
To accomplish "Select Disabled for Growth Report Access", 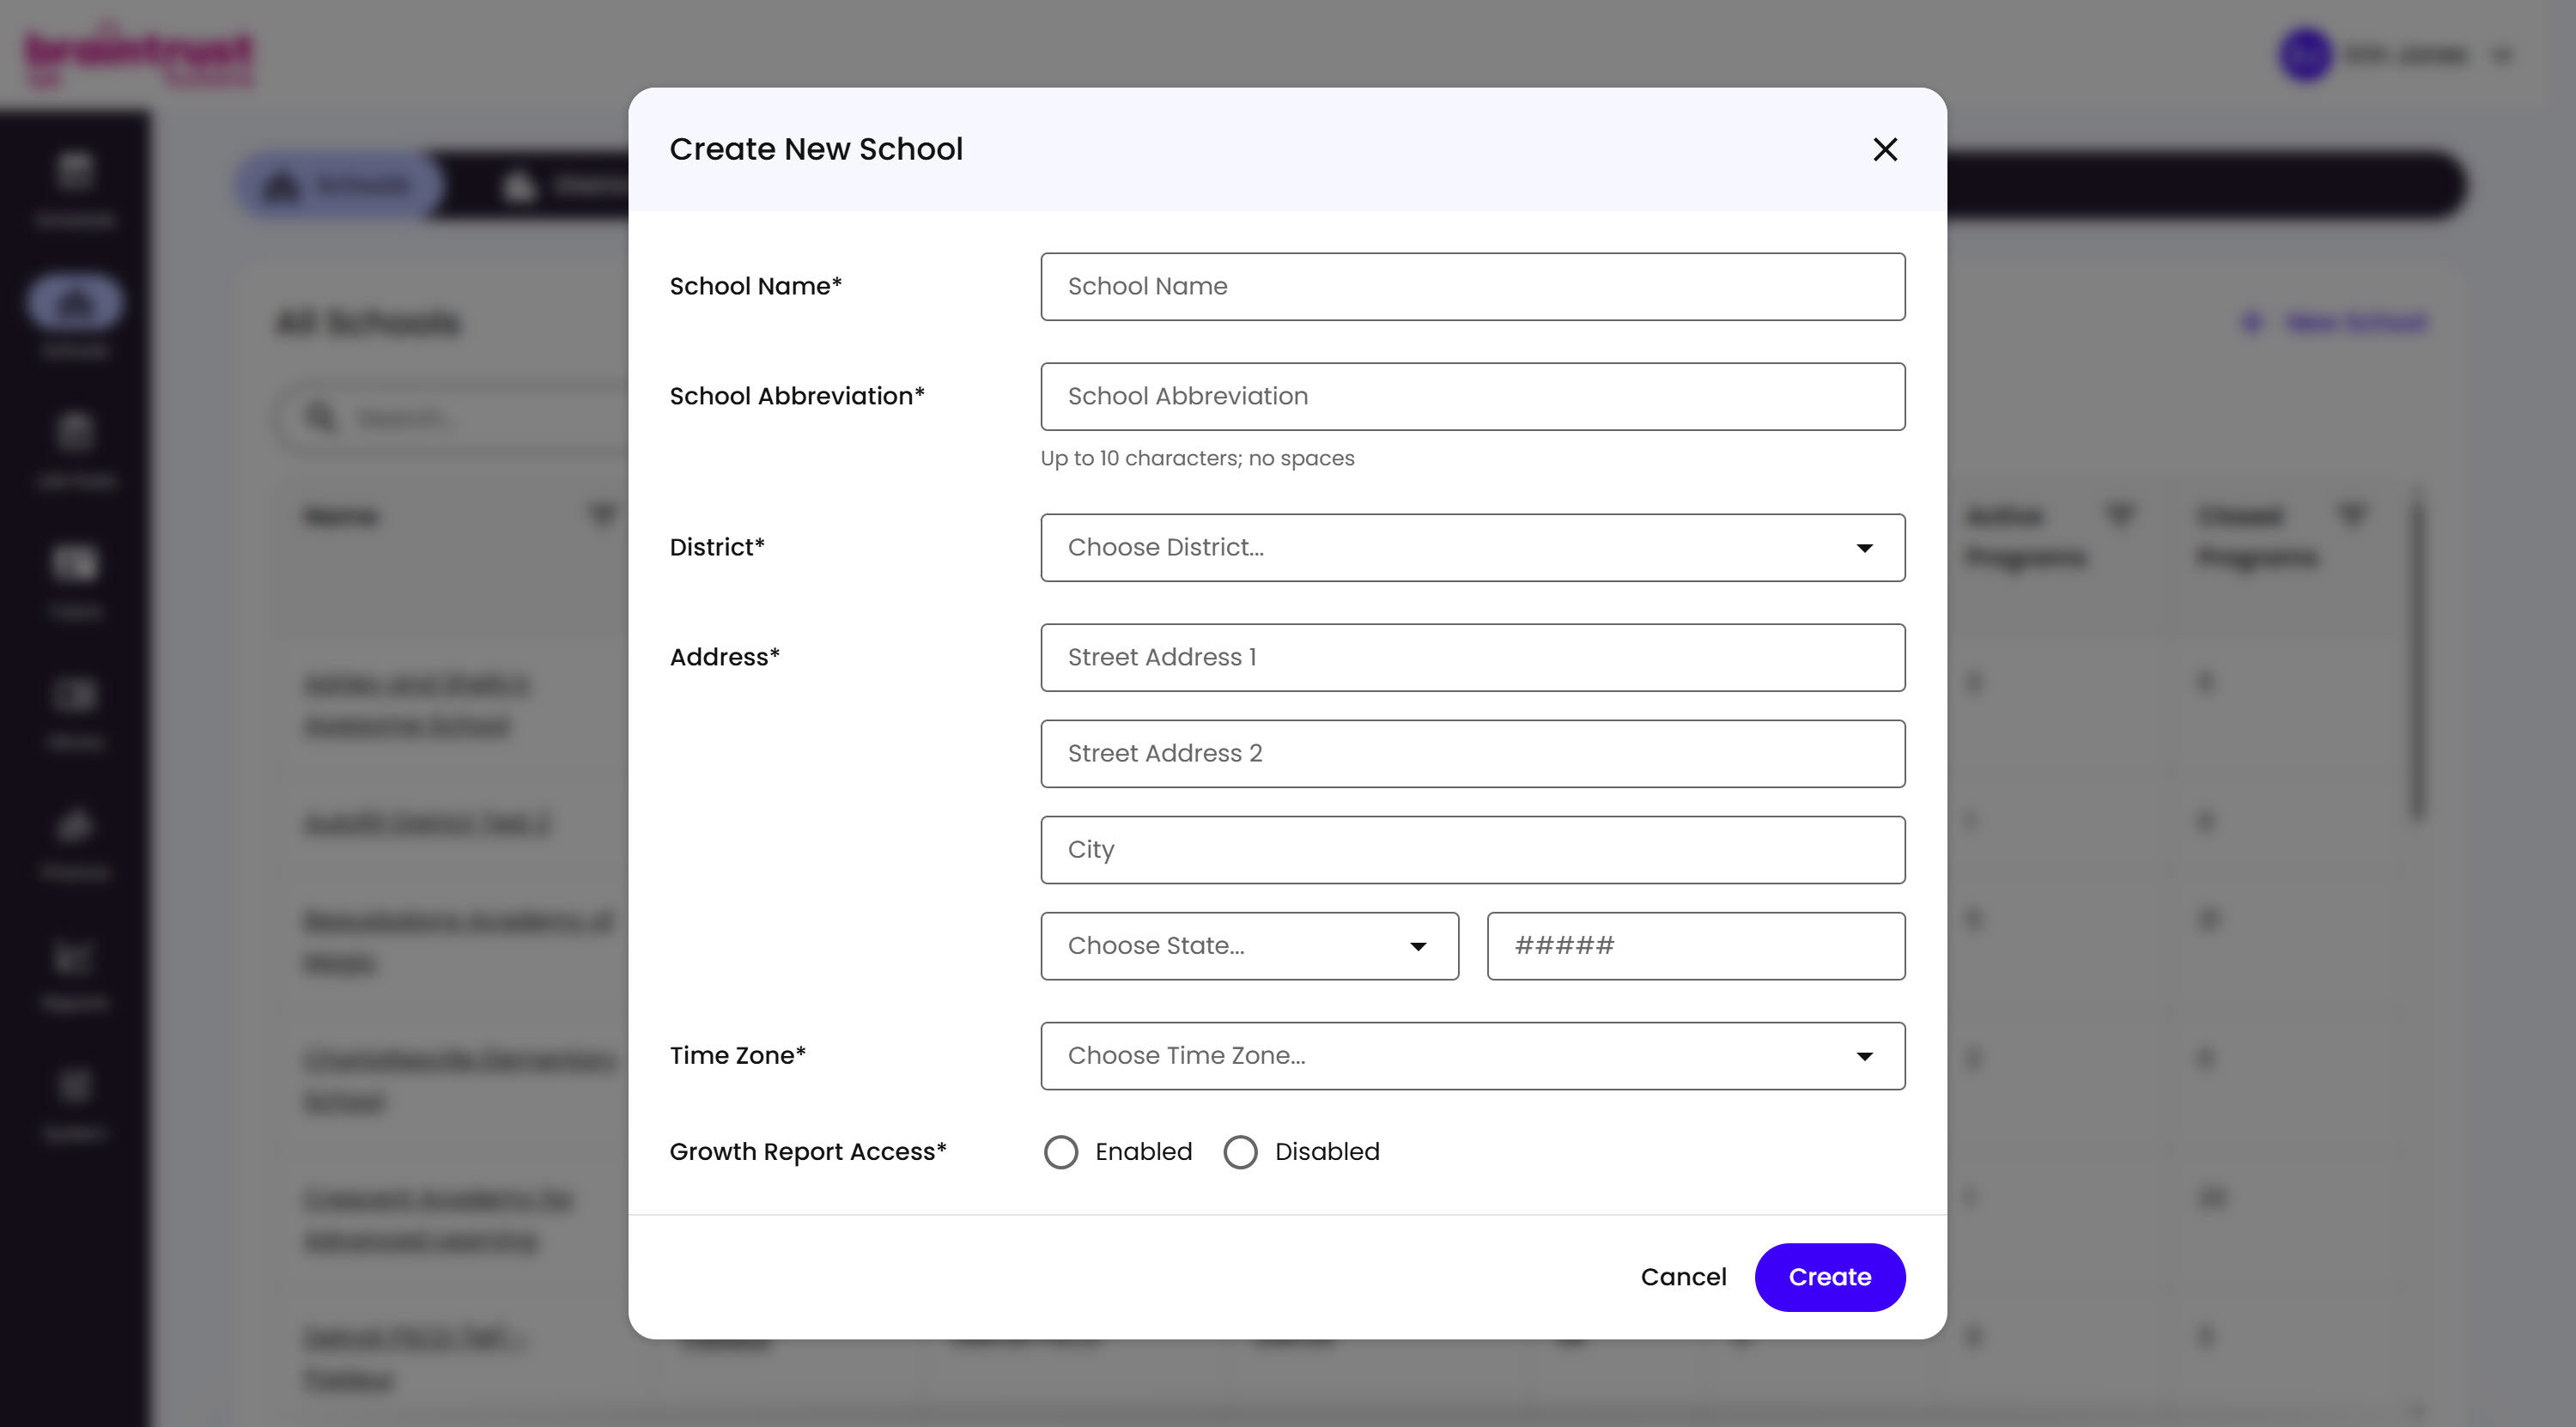I will point(1241,1152).
